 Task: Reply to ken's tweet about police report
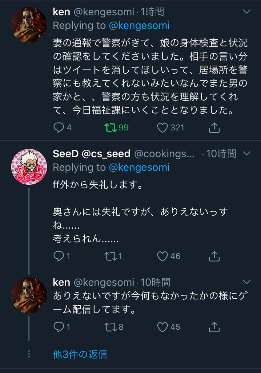(x=59, y=127)
